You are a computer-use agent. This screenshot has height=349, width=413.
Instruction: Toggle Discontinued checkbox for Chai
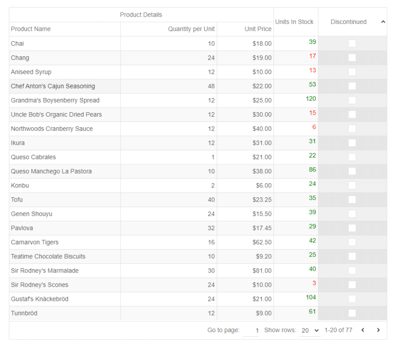(x=352, y=44)
